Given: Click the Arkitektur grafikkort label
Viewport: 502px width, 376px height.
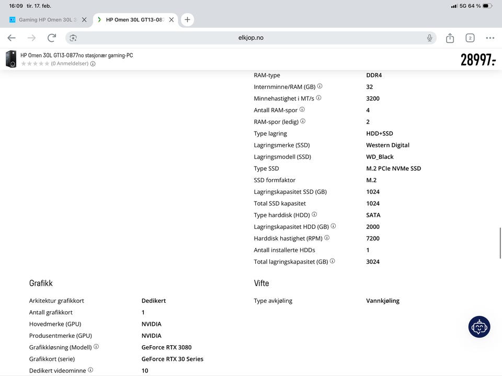Looking at the screenshot, I should click(56, 301).
